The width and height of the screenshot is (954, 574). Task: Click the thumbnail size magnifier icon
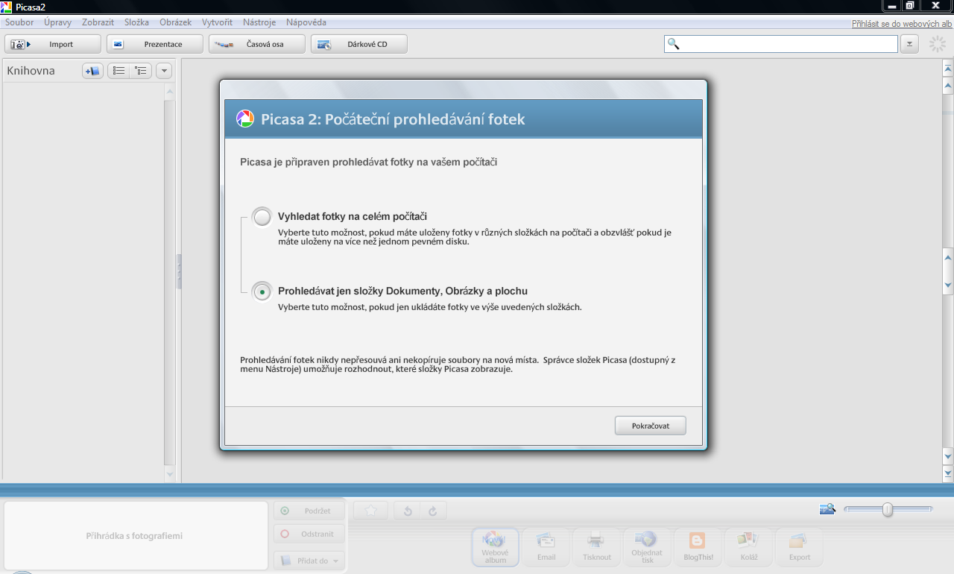click(x=827, y=509)
